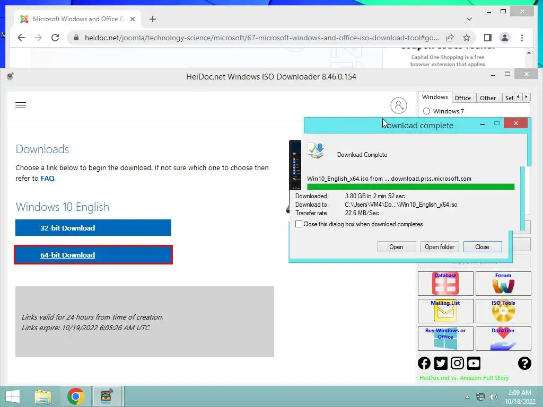This screenshot has height=407, width=543.
Task: Open 'HeiDoc.net vs. Amazon Full Story' link
Action: coord(464,378)
